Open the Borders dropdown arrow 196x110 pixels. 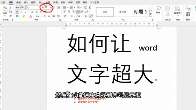tap(75, 16)
